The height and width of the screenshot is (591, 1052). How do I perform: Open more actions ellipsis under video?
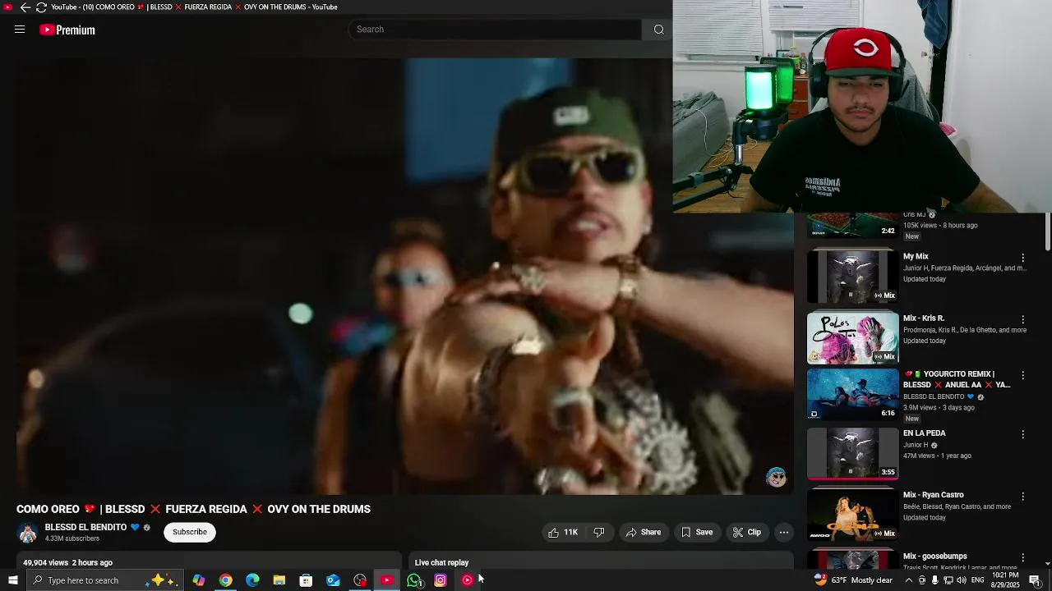pos(784,532)
